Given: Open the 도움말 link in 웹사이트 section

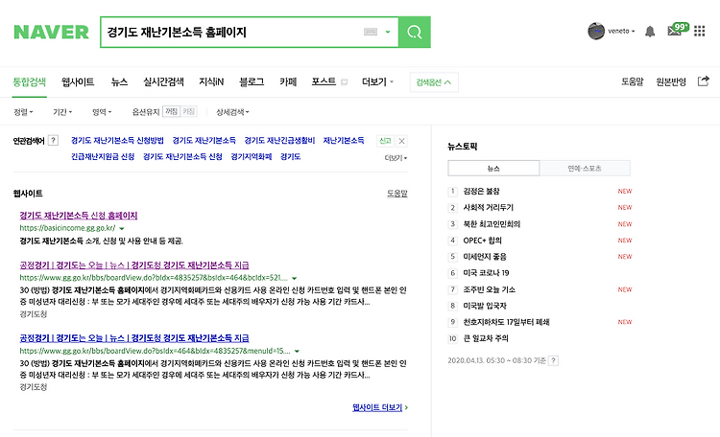Looking at the screenshot, I should [397, 194].
